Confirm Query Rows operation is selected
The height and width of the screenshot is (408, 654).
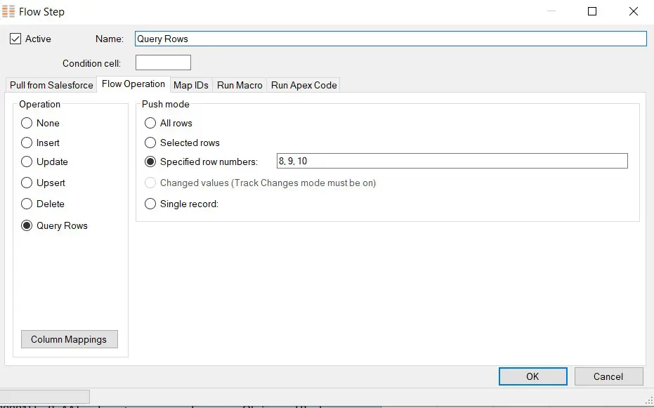coord(25,225)
